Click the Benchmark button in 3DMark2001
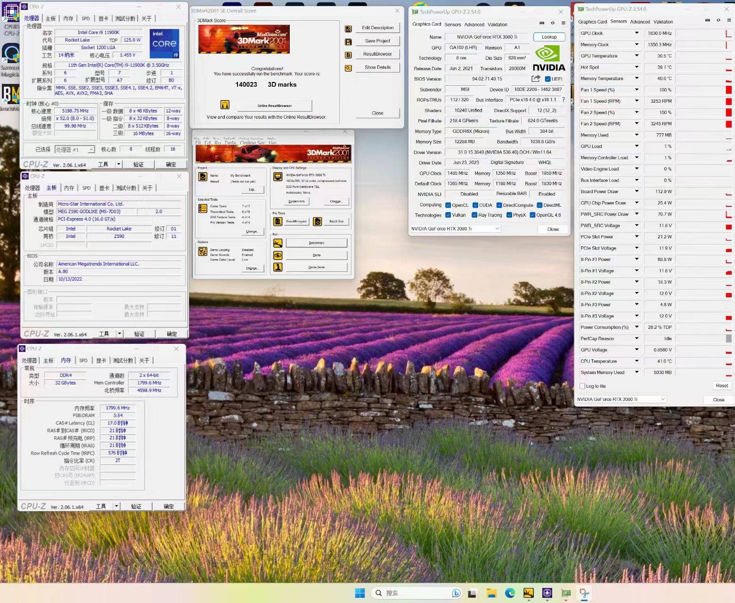735x603 pixels. 317,243
